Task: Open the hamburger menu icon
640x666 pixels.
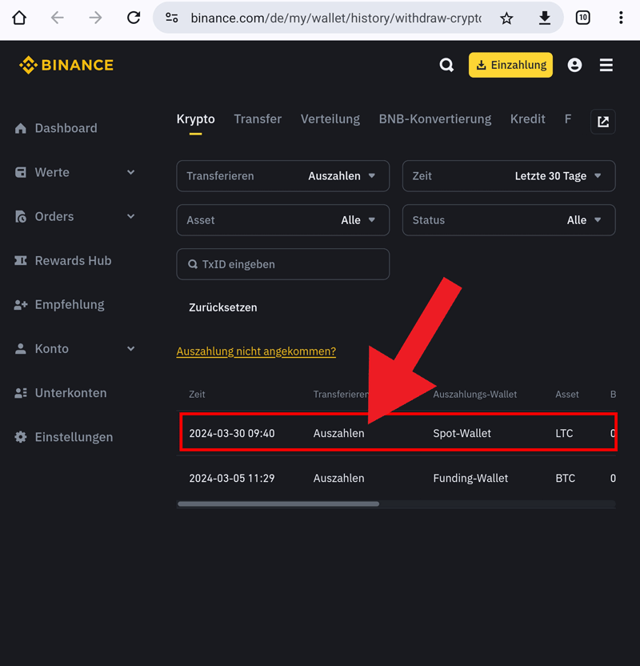Action: (606, 65)
